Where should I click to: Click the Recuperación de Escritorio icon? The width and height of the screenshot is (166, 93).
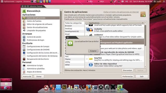click(x=24, y=59)
